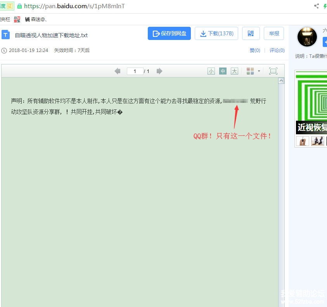327x307 pixels.
Task: Download the file via 下载(137B)
Action: (216, 33)
